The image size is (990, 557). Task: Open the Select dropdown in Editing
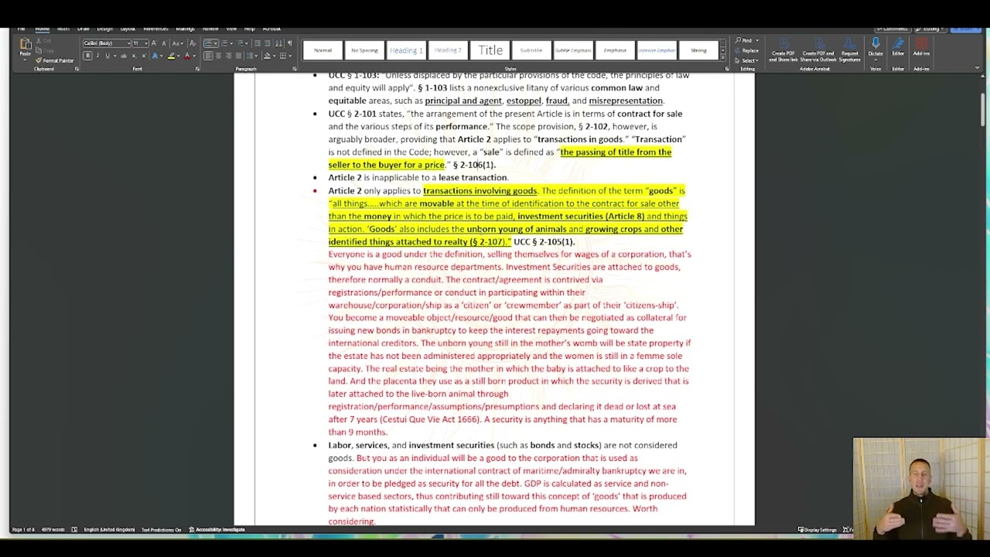coord(746,60)
